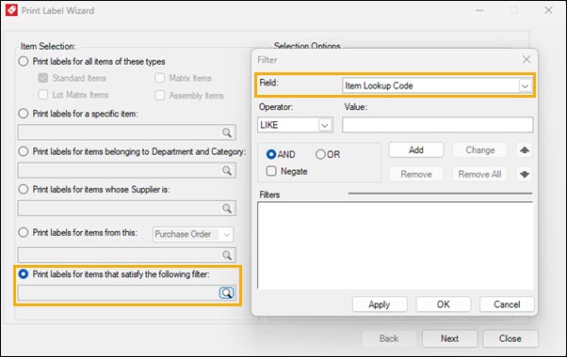Click the Value input field
Viewport: 567px width, 357px height.
438,125
